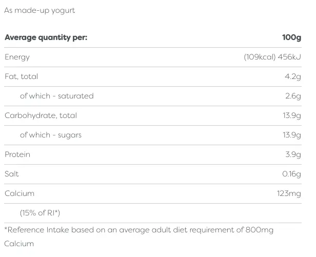
Task: Click the 2.6g saturated fat value
Action: [293, 96]
